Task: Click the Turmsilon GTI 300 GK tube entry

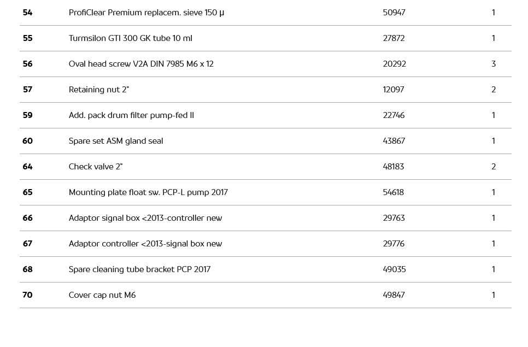Action: coord(130,38)
